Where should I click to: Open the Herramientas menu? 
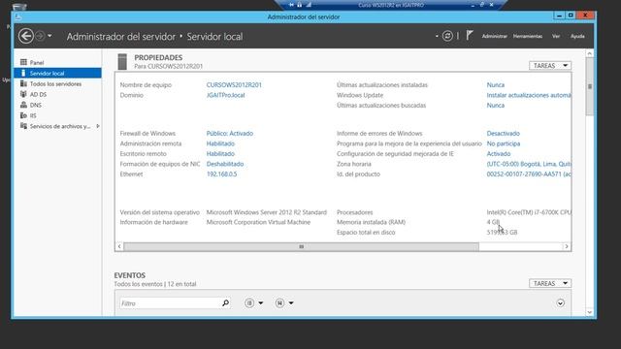528,36
